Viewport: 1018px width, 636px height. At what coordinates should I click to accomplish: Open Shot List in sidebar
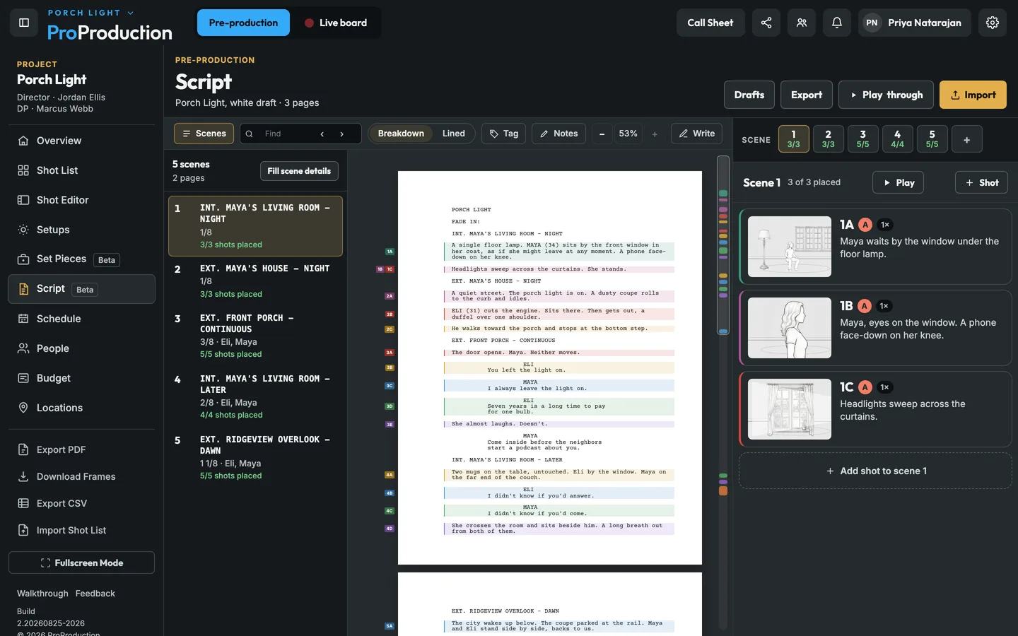click(x=81, y=170)
